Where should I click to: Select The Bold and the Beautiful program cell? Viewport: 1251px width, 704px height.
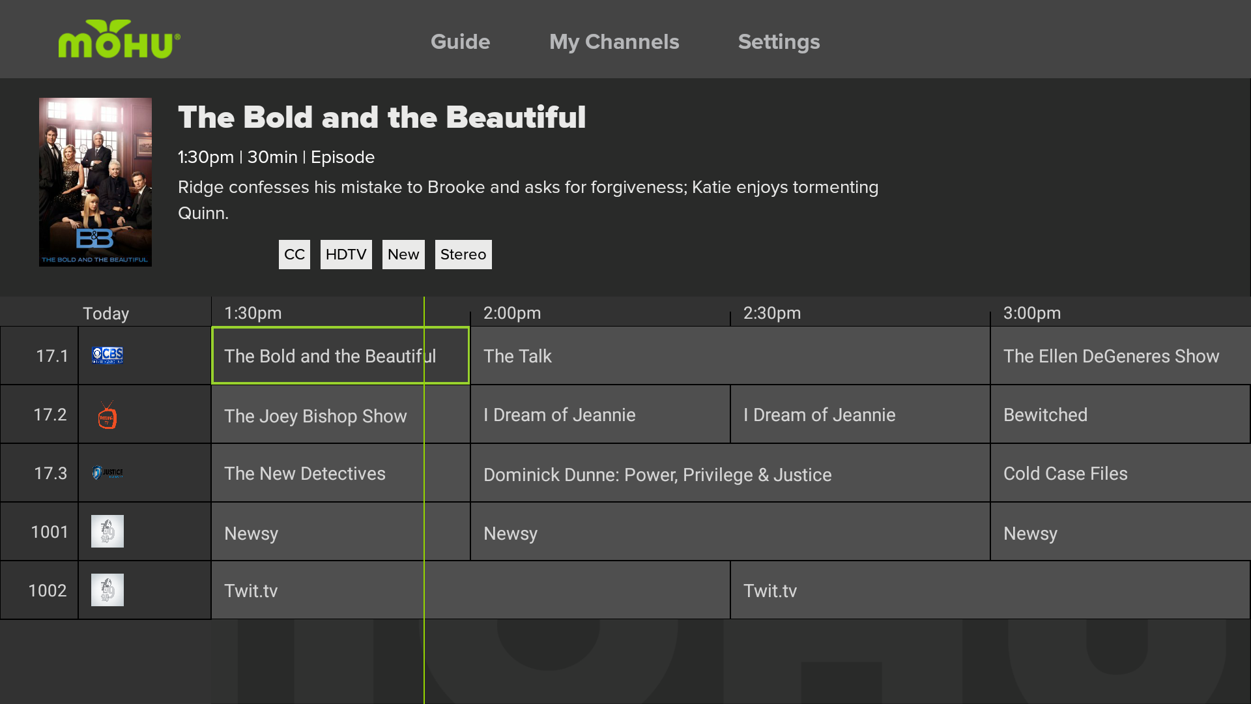click(x=340, y=355)
